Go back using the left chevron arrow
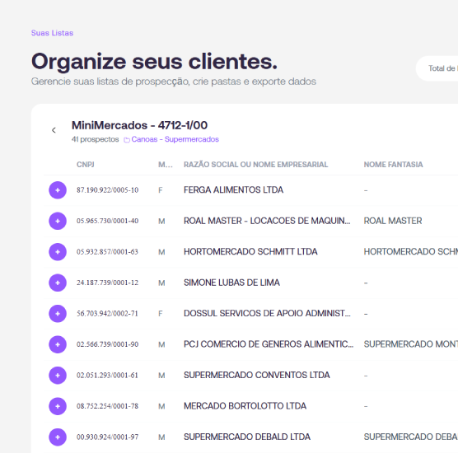 click(54, 130)
